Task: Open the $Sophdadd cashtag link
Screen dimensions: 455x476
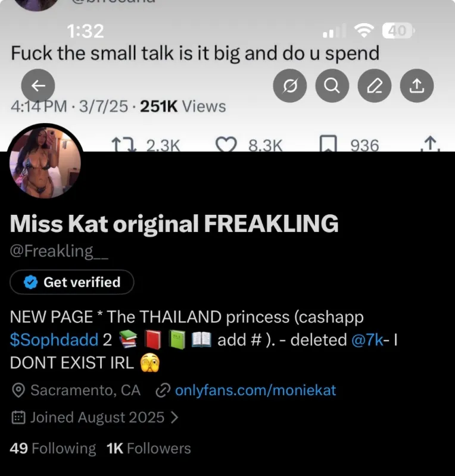Action: [54, 340]
